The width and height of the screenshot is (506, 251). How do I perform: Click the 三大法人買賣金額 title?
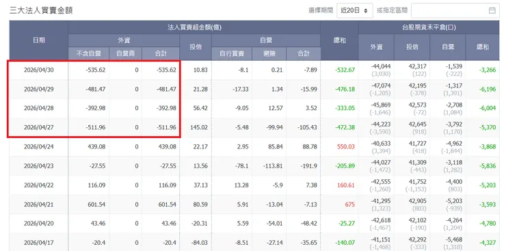coord(41,10)
